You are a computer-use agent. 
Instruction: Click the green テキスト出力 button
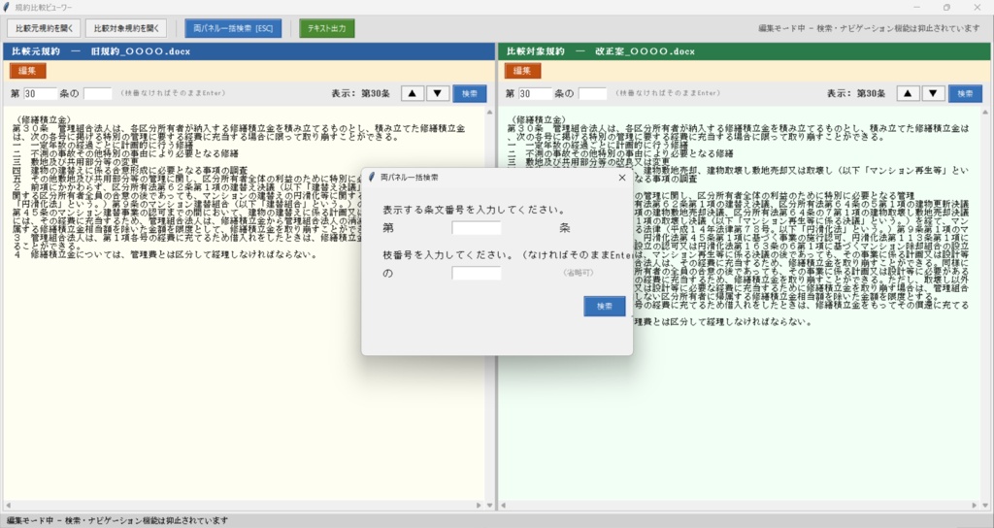click(x=326, y=28)
